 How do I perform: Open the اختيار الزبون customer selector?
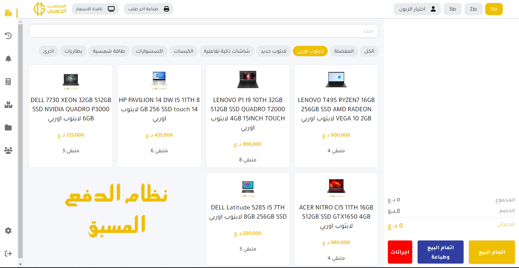coord(417,9)
